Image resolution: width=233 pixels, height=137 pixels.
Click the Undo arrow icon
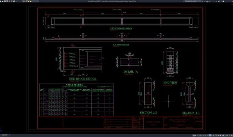pos(16,1)
